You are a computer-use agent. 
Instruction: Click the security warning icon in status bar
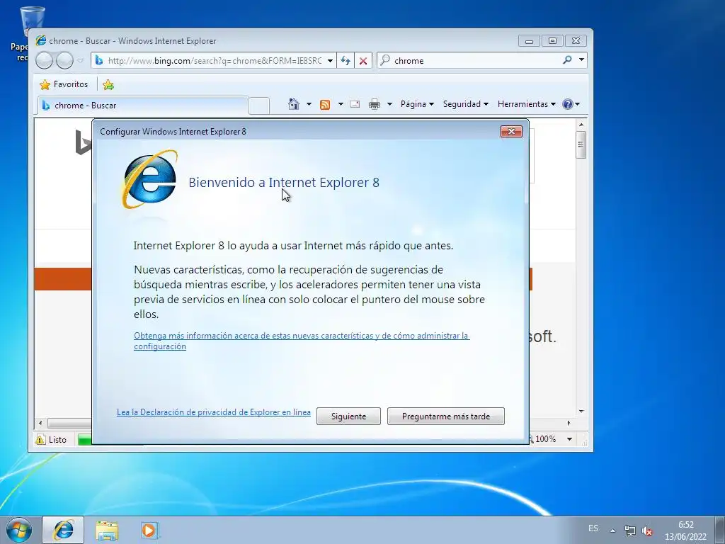[40, 439]
